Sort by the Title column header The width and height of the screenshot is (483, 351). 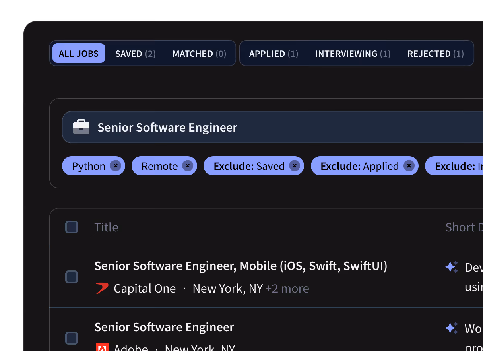tap(106, 227)
